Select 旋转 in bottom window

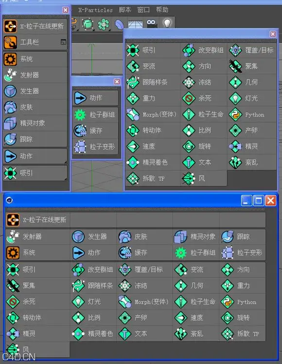click(x=243, y=318)
